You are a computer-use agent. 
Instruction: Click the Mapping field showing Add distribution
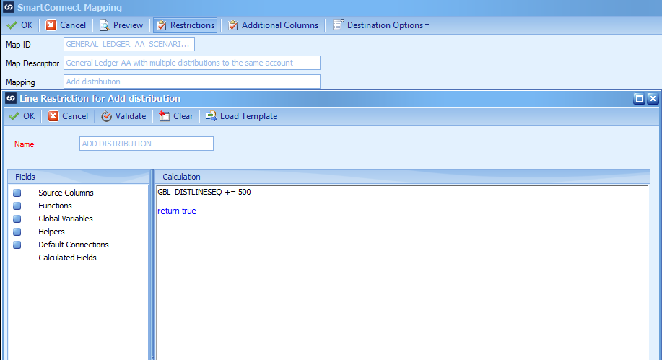pos(192,82)
